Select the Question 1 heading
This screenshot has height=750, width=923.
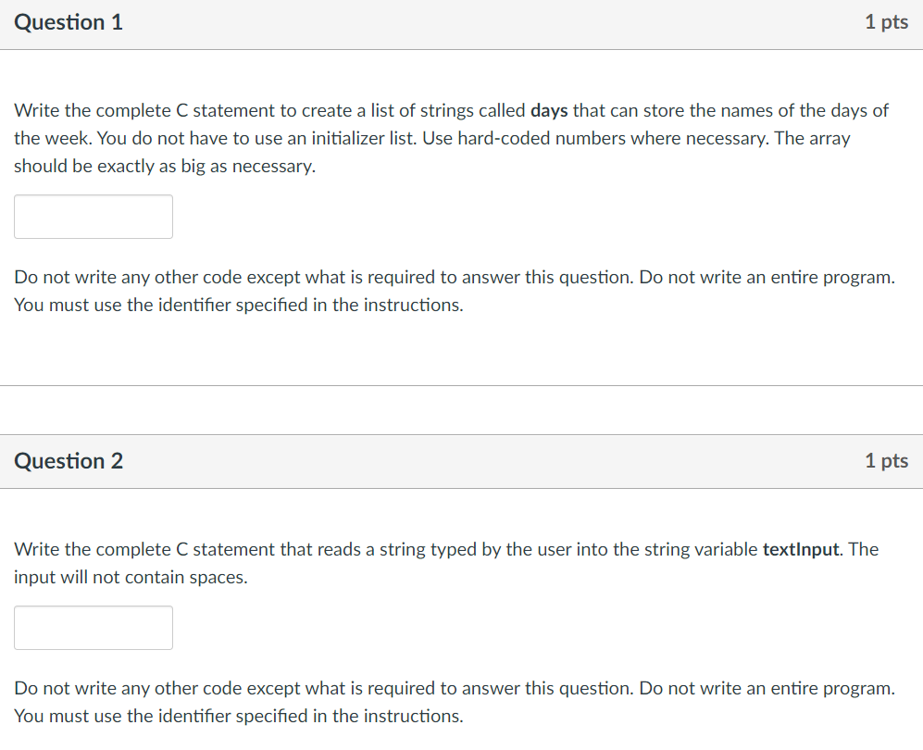point(69,22)
